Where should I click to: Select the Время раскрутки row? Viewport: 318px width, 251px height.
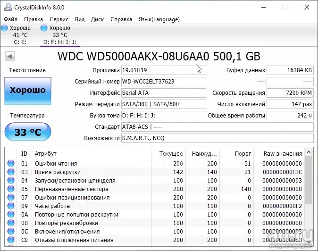tap(155, 172)
